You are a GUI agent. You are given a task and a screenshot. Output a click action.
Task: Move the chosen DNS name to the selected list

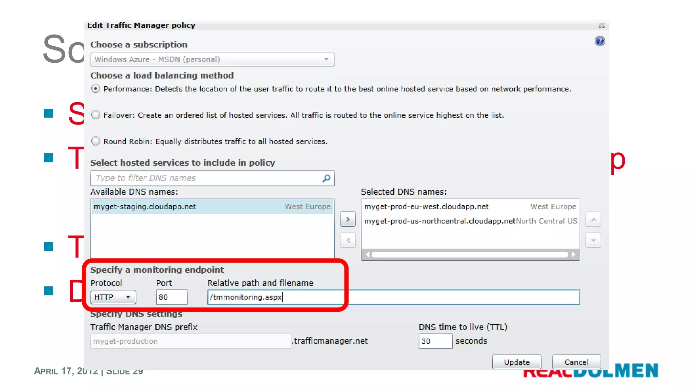click(348, 219)
